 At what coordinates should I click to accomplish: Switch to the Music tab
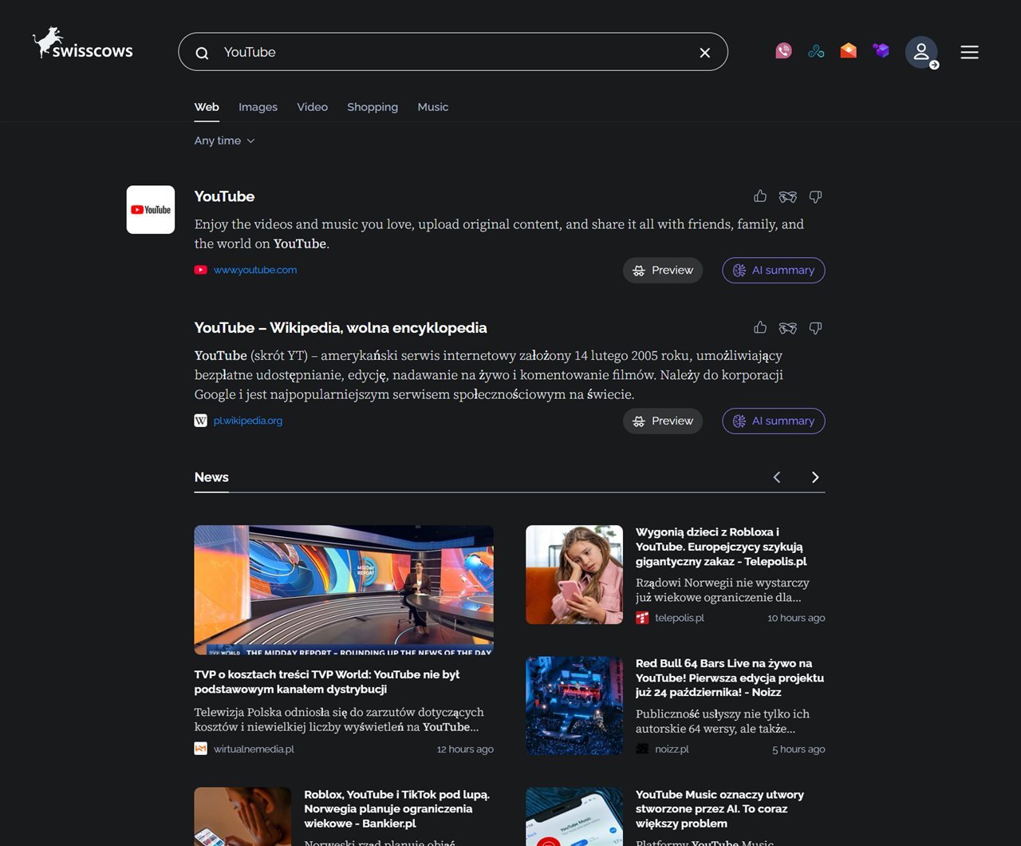(x=433, y=107)
